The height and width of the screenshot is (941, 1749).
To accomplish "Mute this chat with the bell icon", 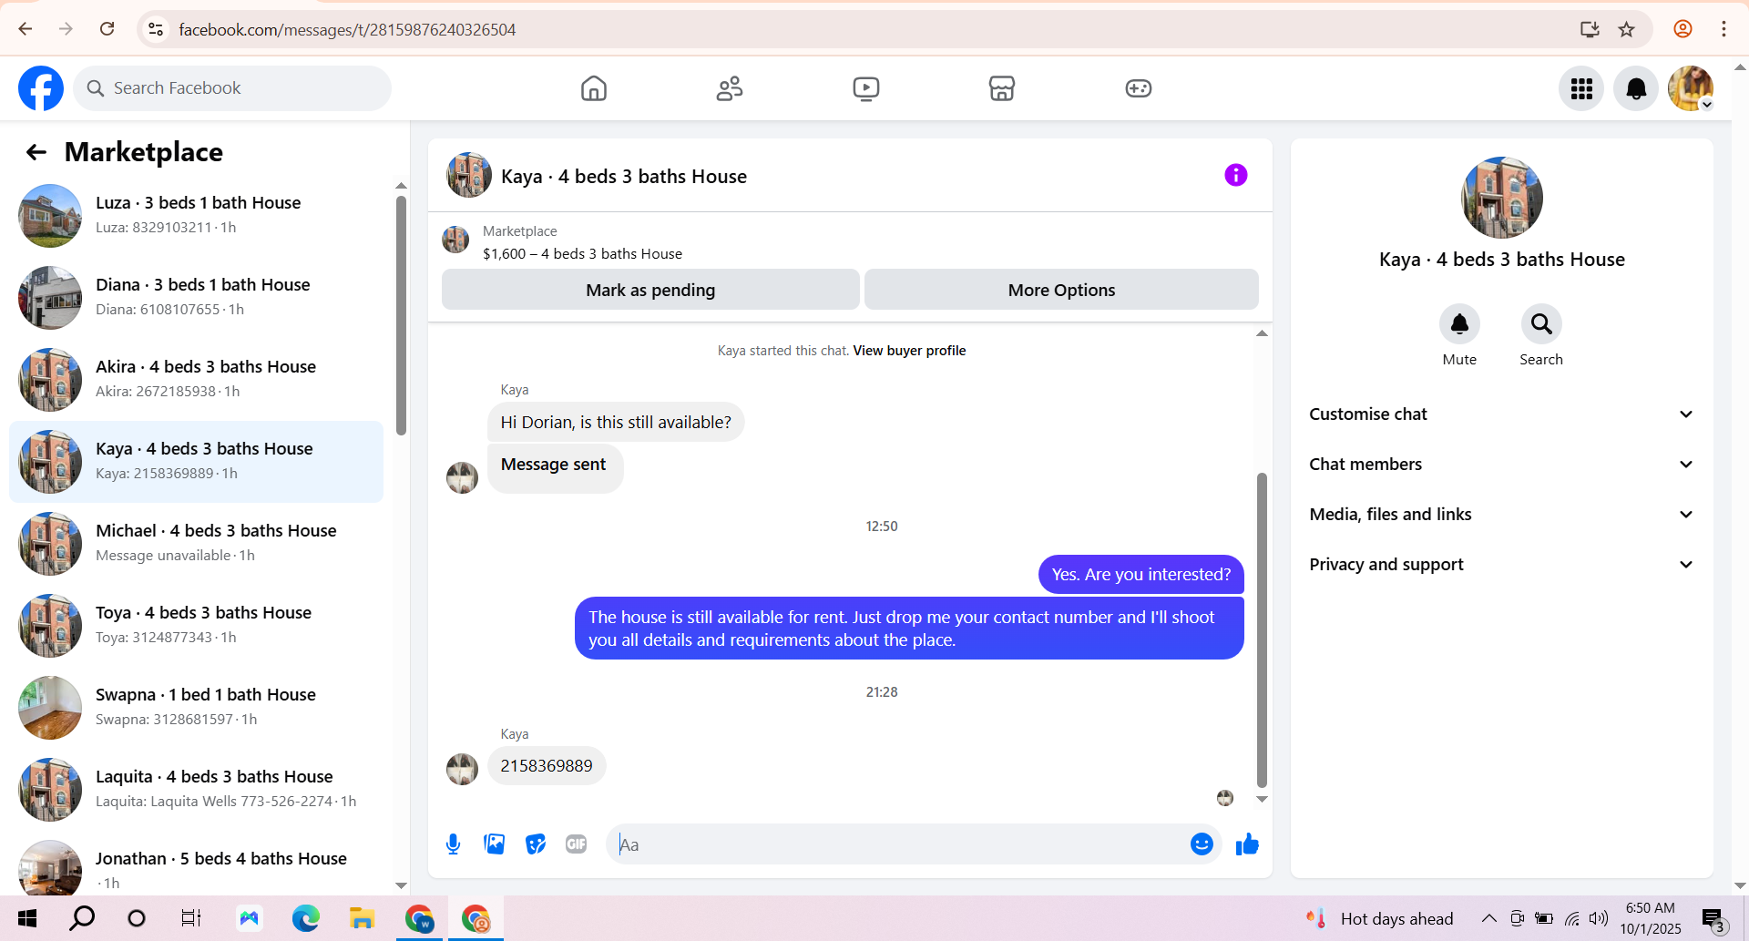I will point(1459,324).
